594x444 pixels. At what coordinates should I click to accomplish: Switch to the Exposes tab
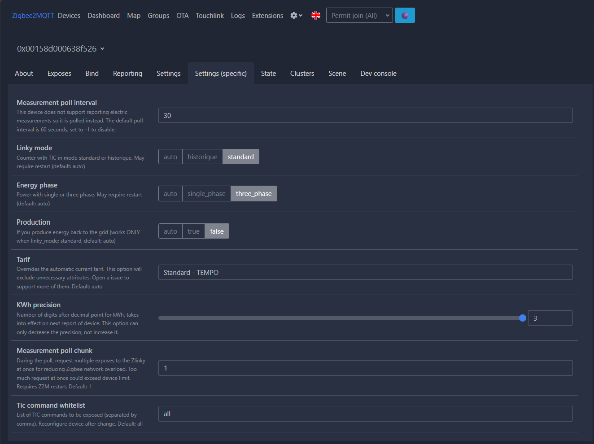click(x=59, y=74)
